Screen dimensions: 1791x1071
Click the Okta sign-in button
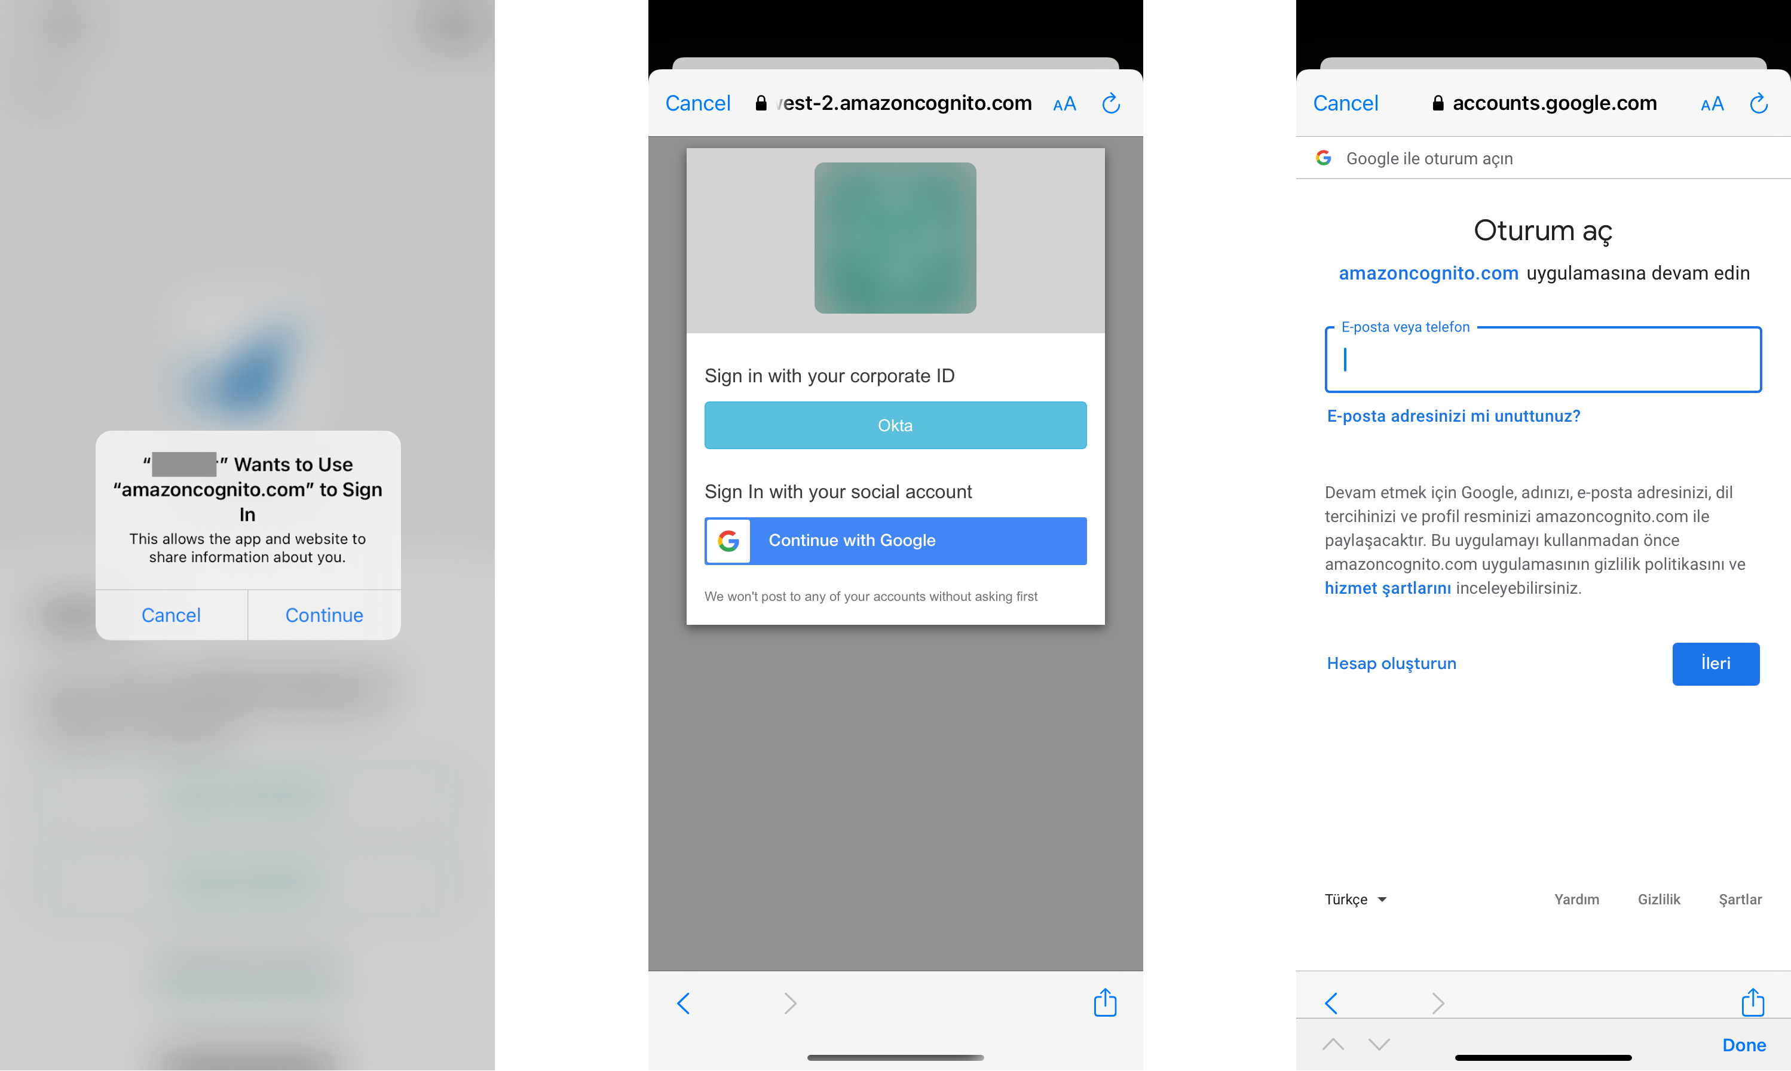tap(894, 425)
